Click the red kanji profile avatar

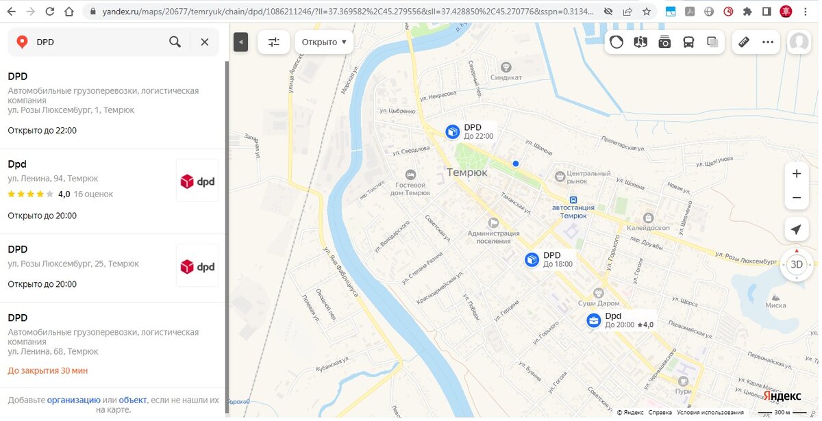coord(786,12)
